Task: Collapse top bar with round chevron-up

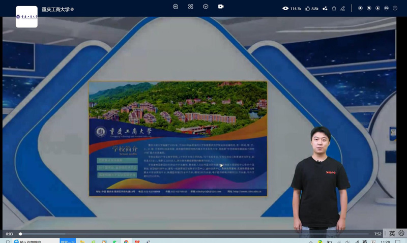Action: coord(395,8)
